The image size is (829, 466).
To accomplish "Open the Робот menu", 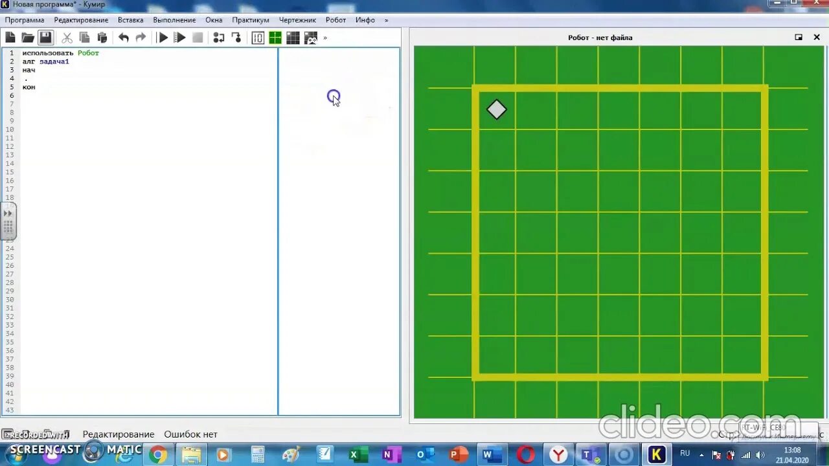I will (335, 20).
